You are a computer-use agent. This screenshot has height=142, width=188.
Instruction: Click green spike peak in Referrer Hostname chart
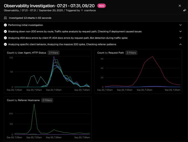(34, 104)
